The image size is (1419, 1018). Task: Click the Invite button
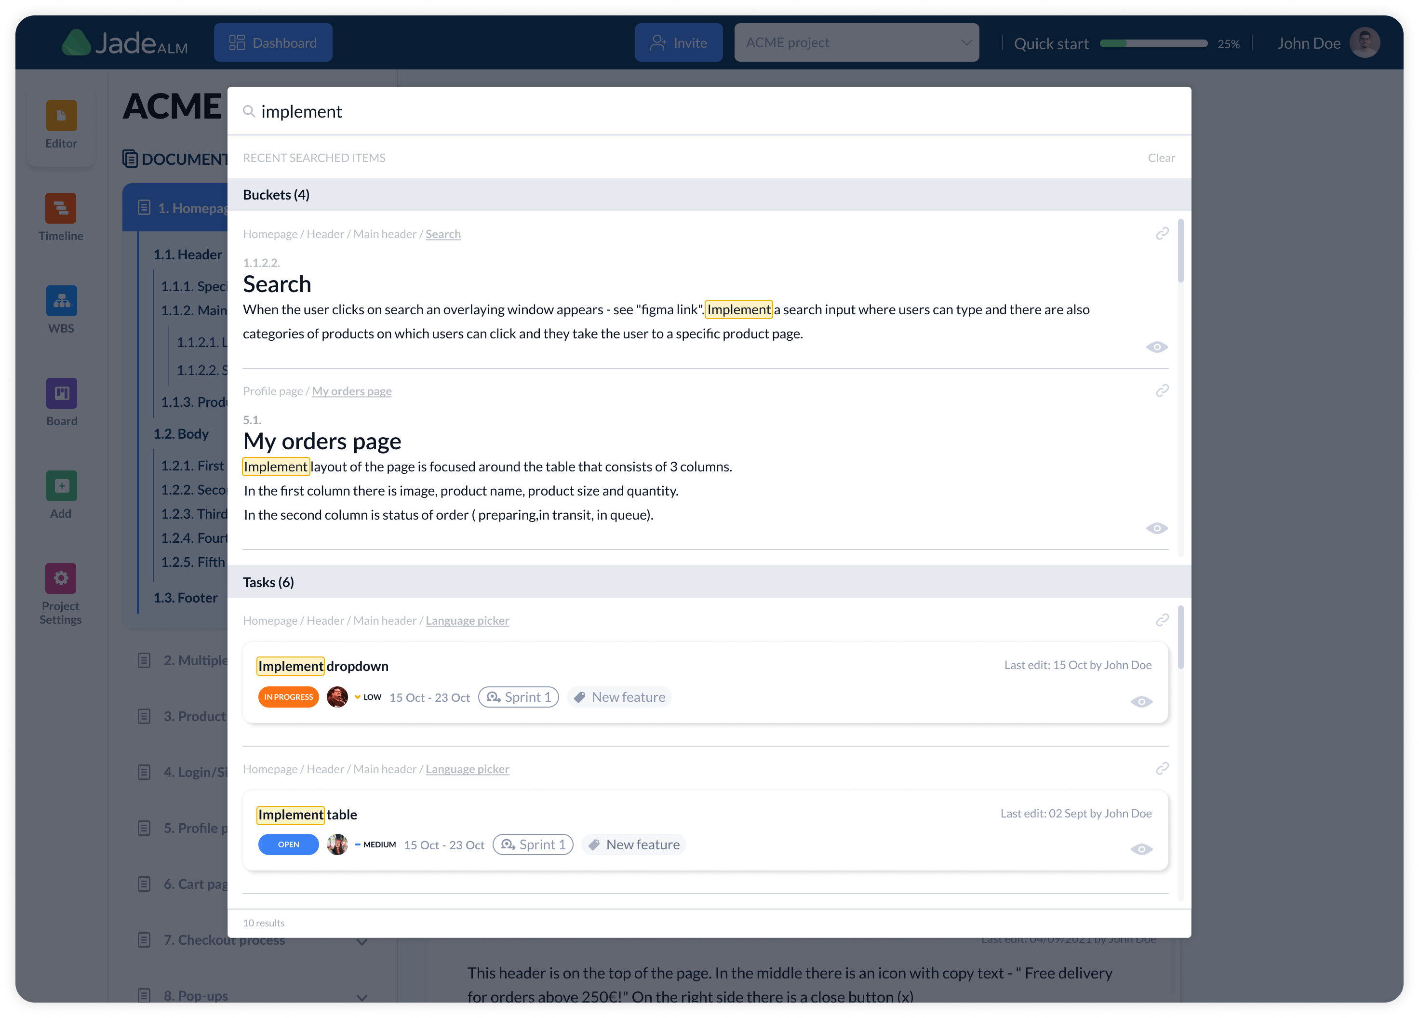(679, 42)
